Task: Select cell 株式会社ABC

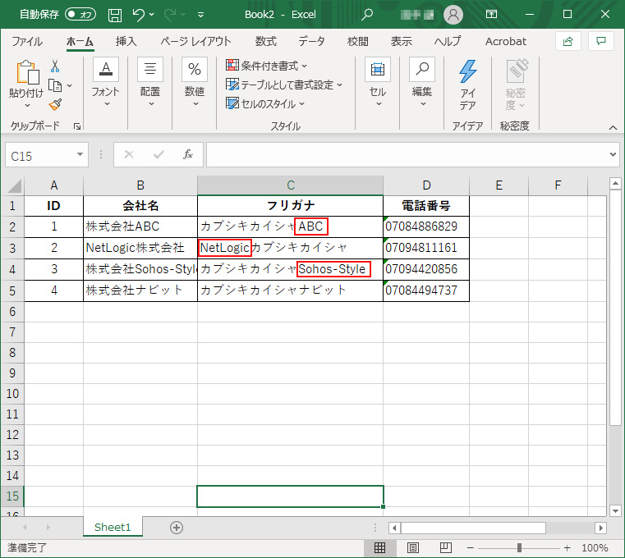Action: (140, 226)
